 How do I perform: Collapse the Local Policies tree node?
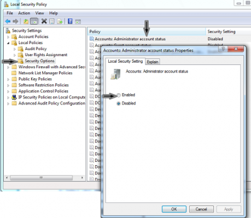tap(8, 43)
